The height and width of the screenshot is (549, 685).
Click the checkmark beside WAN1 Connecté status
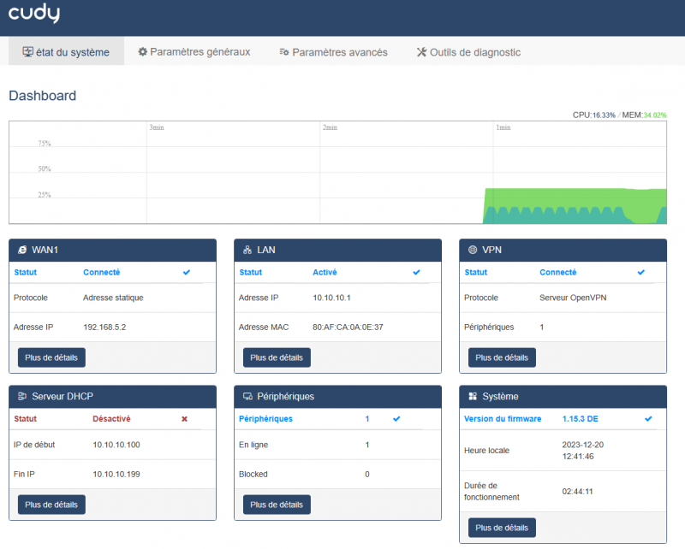pyautogui.click(x=186, y=272)
